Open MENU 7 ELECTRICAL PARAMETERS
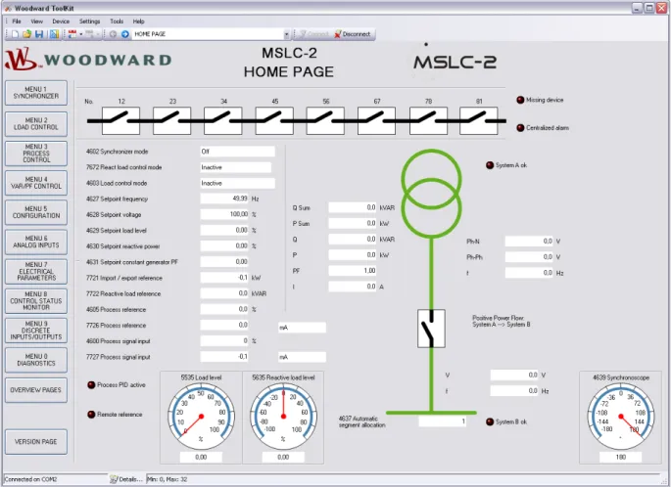The image size is (671, 487). (x=36, y=271)
